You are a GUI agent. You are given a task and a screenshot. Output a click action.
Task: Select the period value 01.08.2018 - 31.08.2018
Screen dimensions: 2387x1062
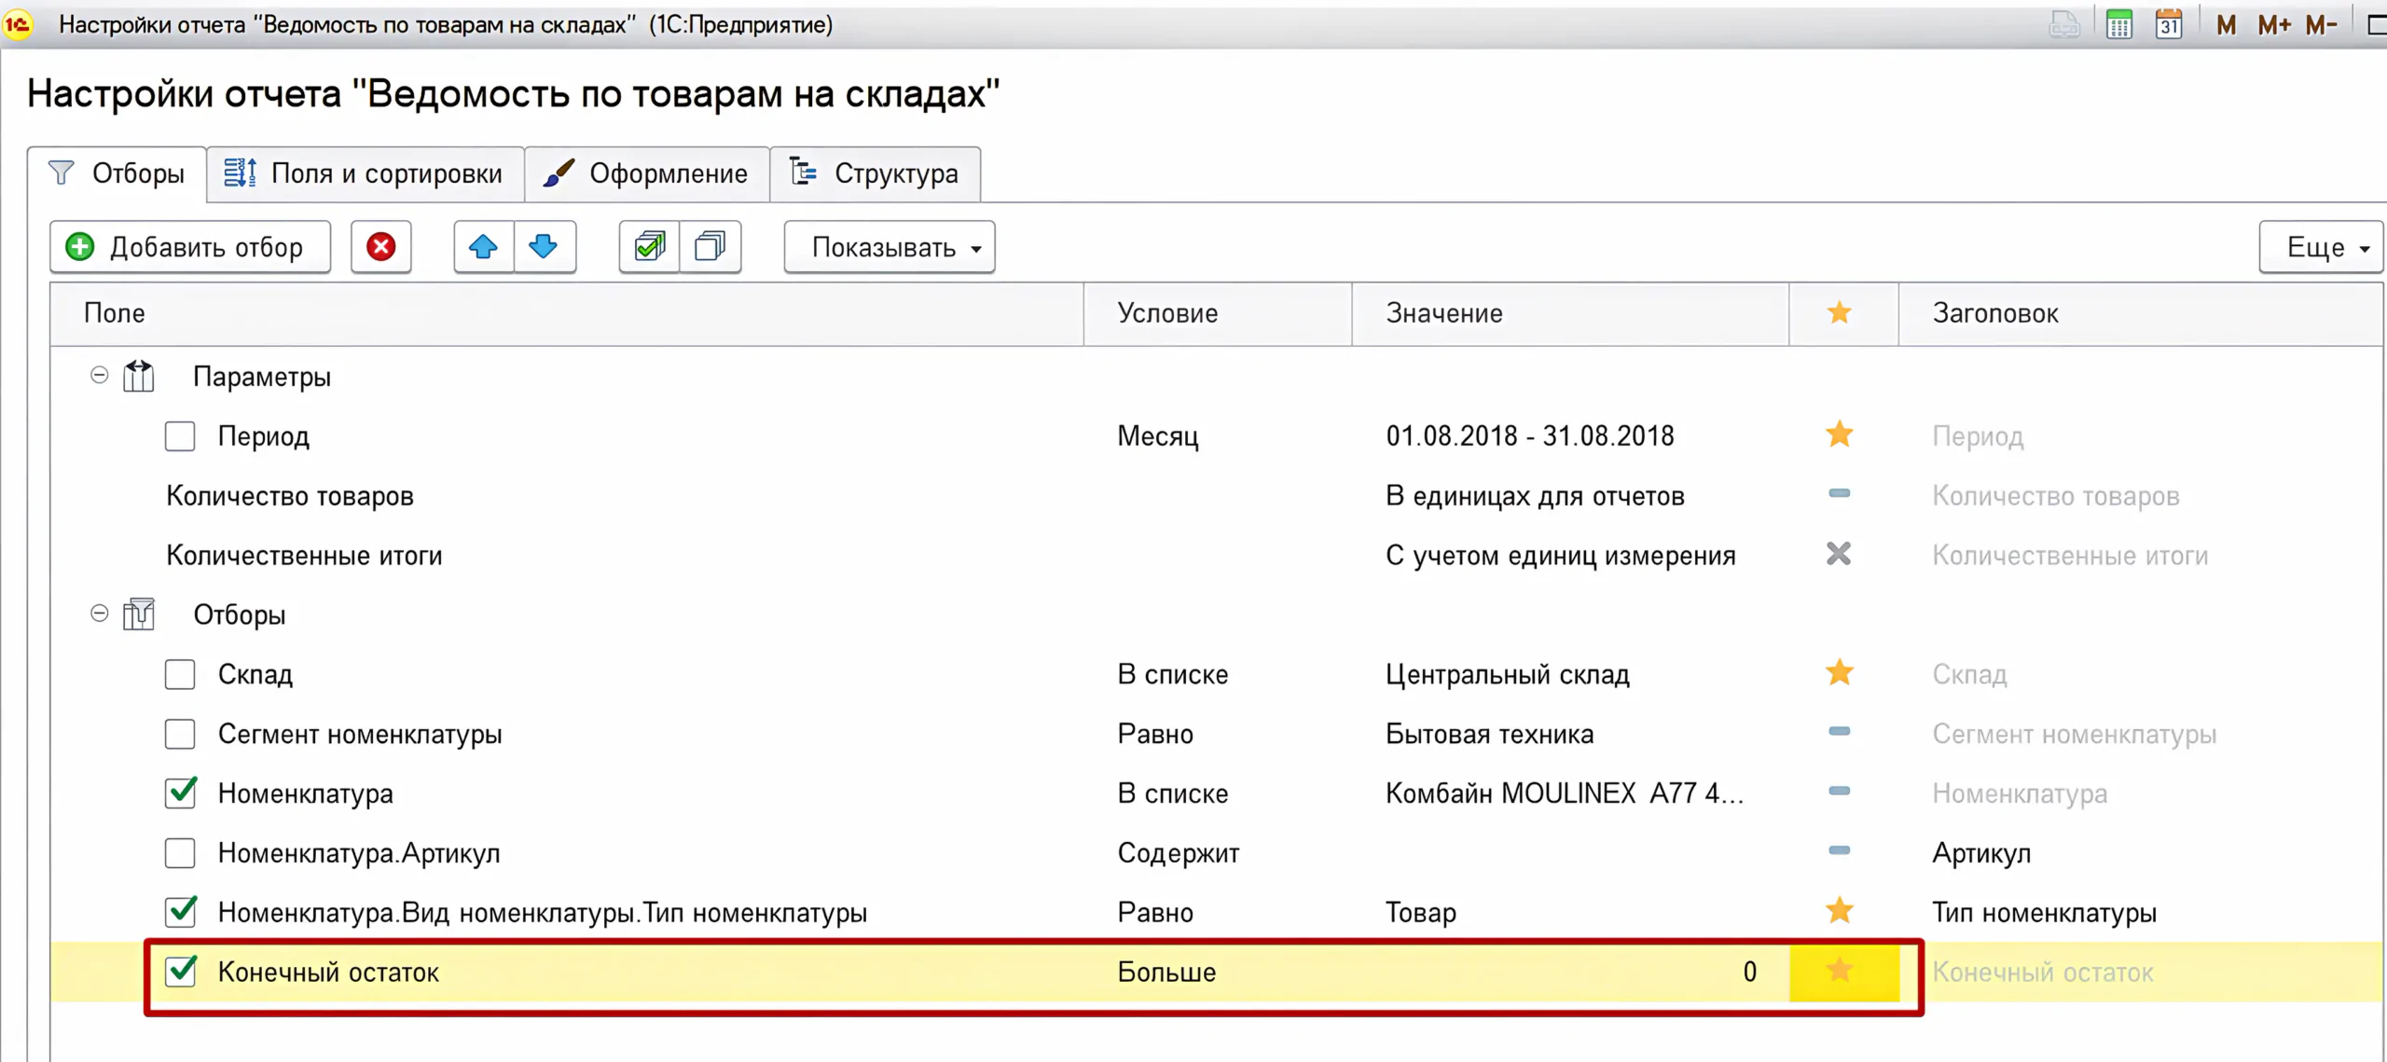[1529, 436]
